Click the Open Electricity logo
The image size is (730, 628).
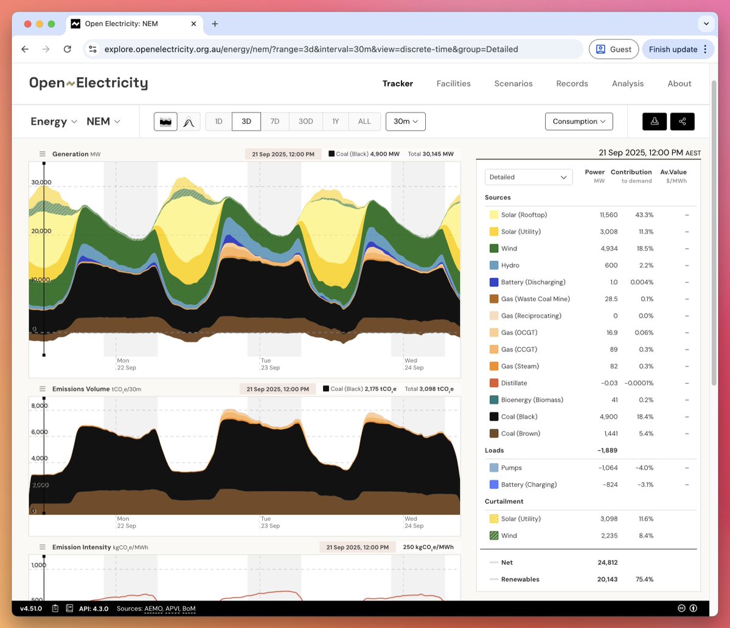(x=89, y=83)
